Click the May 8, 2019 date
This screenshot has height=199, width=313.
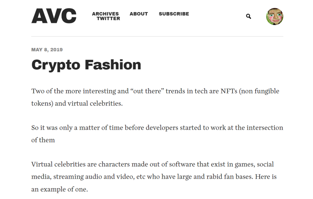point(47,49)
